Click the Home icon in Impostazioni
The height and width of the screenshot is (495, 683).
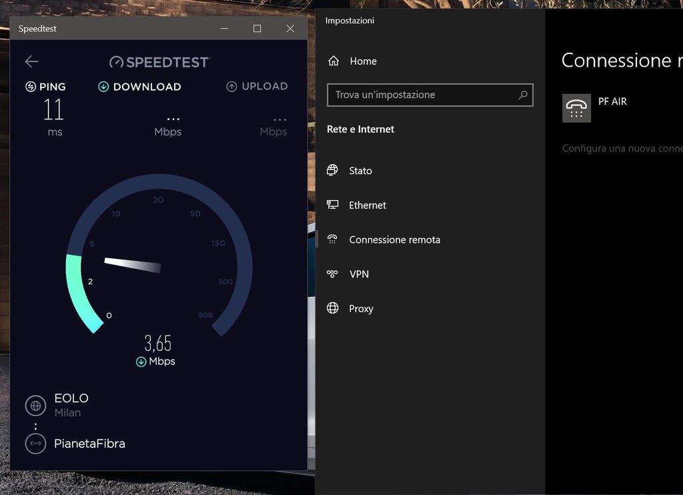[x=333, y=61]
